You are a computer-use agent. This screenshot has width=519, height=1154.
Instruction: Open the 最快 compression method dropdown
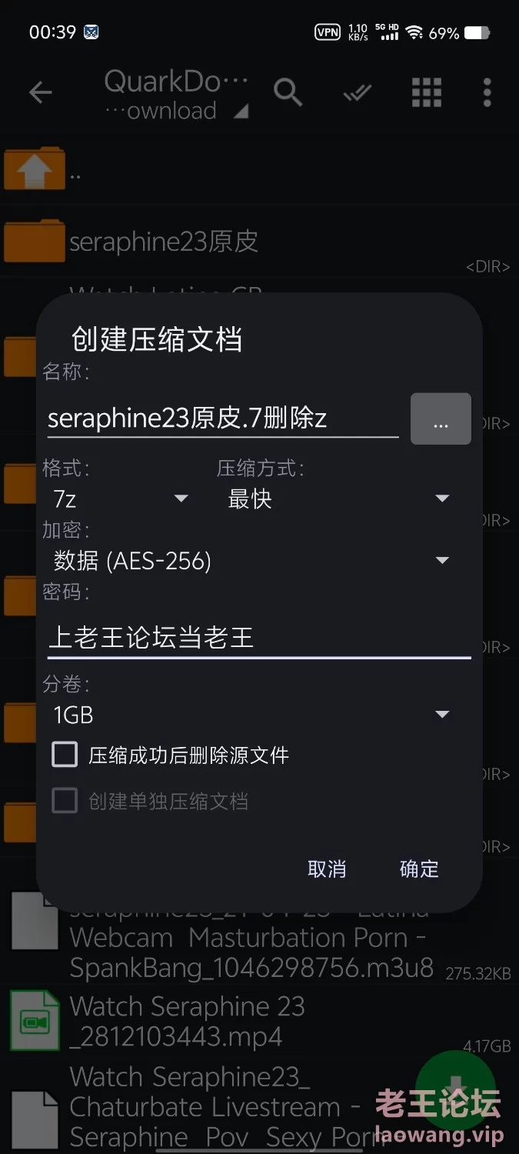point(338,499)
